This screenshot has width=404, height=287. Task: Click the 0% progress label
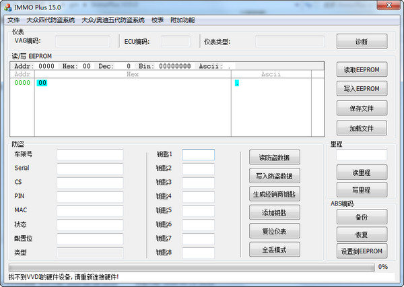coord(383,267)
